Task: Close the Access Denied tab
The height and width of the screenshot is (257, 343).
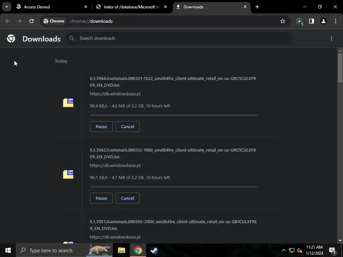Action: (x=86, y=7)
